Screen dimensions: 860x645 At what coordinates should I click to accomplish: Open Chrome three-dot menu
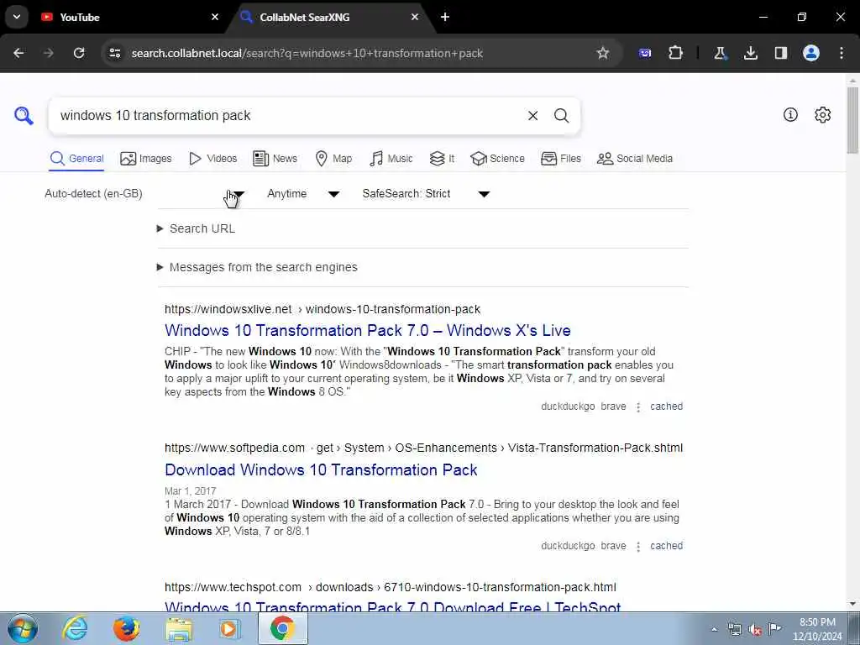[x=842, y=53]
